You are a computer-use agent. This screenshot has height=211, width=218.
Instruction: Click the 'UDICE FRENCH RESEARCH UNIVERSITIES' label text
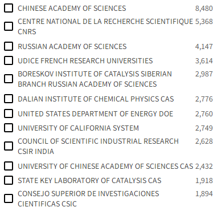[85, 61]
